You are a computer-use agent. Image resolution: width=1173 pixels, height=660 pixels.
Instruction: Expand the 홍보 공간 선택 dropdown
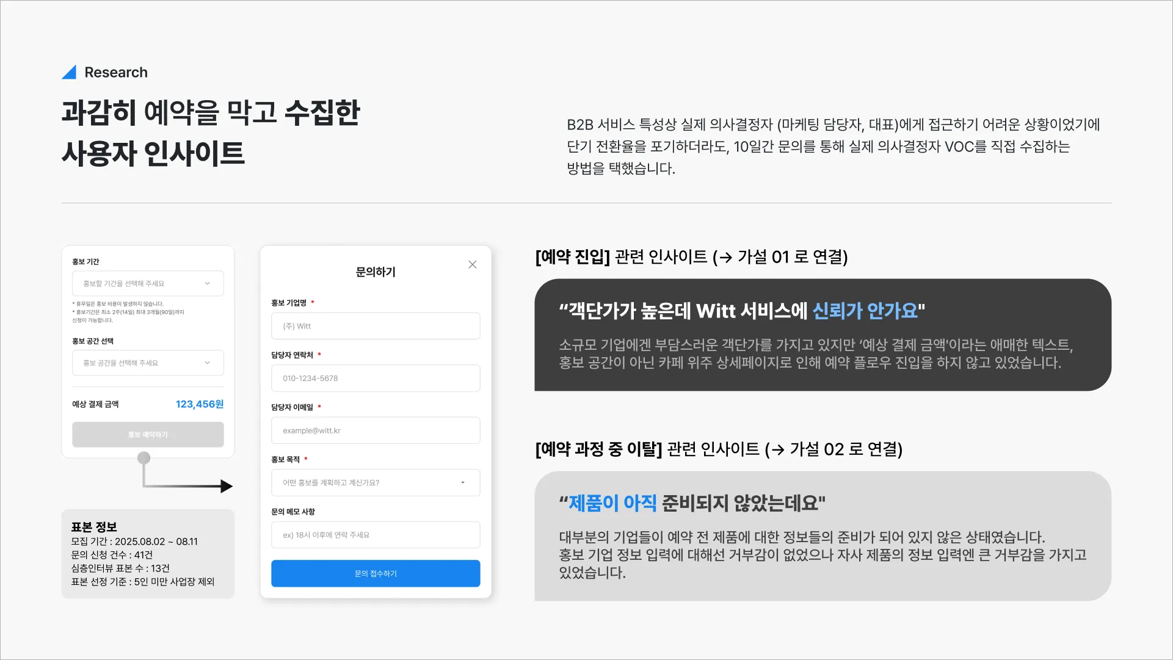point(148,363)
